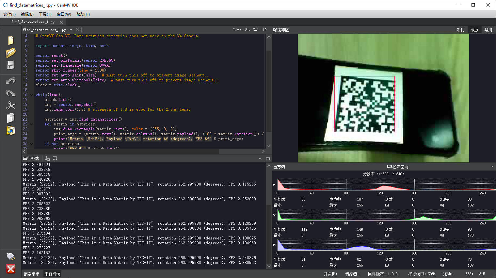
Task: Click the 串行端口: COM4 status entry
Action: [x=422, y=274]
